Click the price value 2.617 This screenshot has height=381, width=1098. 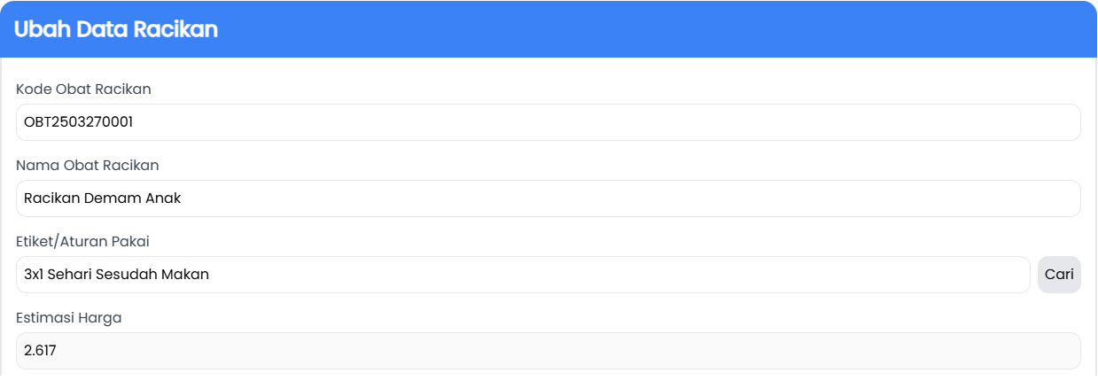[40, 351]
